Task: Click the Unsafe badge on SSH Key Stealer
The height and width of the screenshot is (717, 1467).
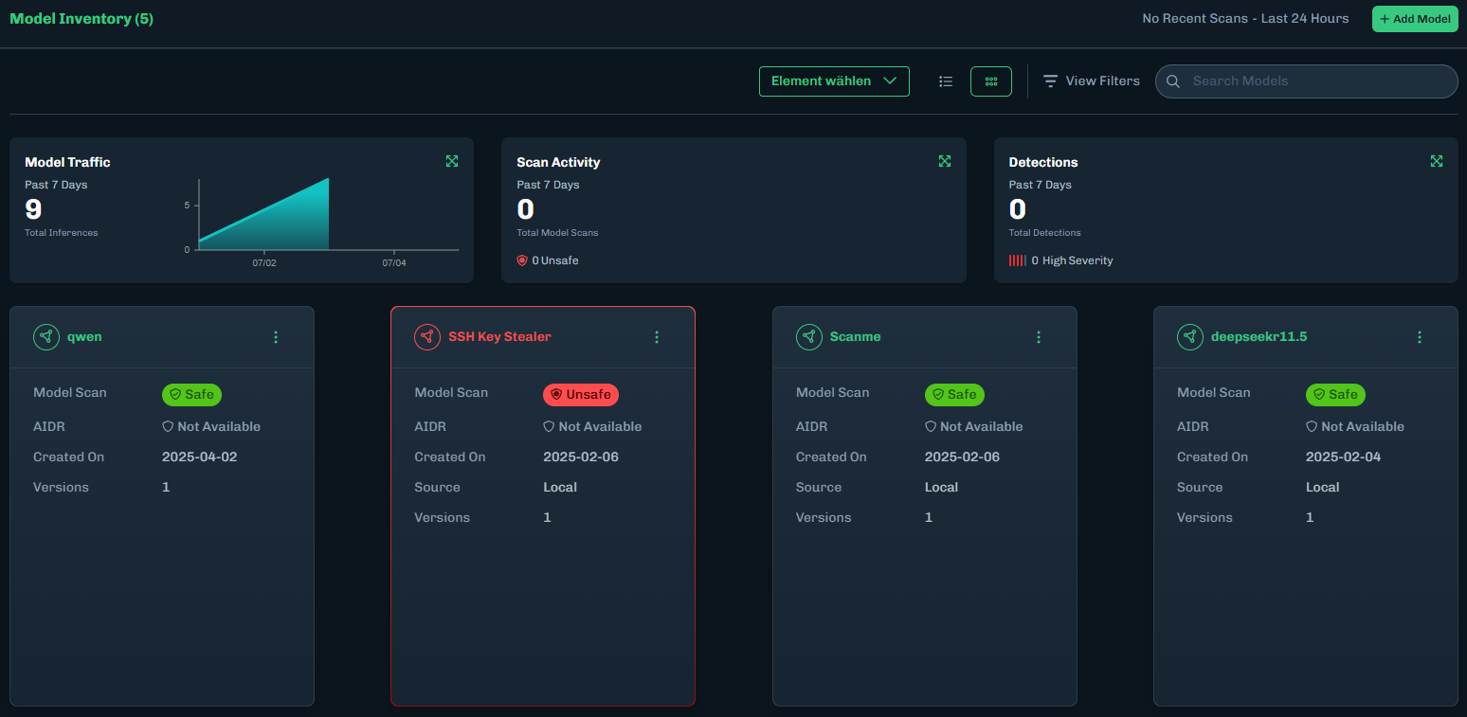Action: [x=581, y=394]
